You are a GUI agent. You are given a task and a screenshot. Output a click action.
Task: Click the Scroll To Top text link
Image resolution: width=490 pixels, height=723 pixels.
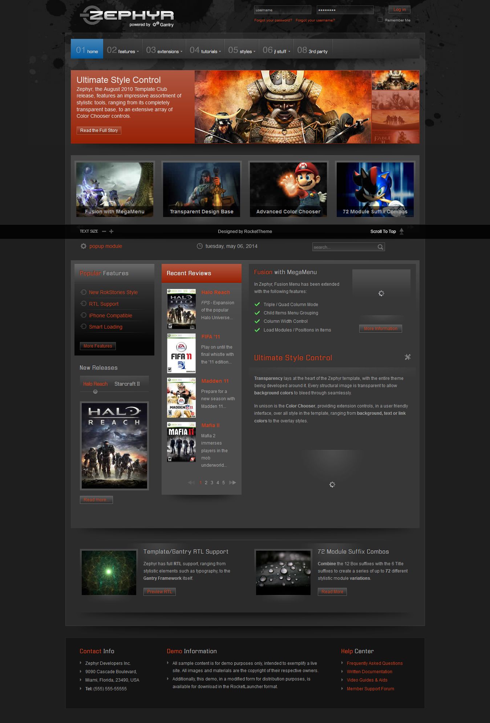(383, 231)
